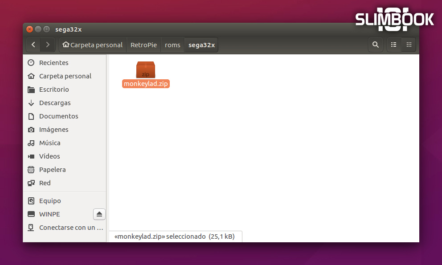This screenshot has height=265, width=442.
Task: Browse the Red network location
Action: [x=45, y=183]
